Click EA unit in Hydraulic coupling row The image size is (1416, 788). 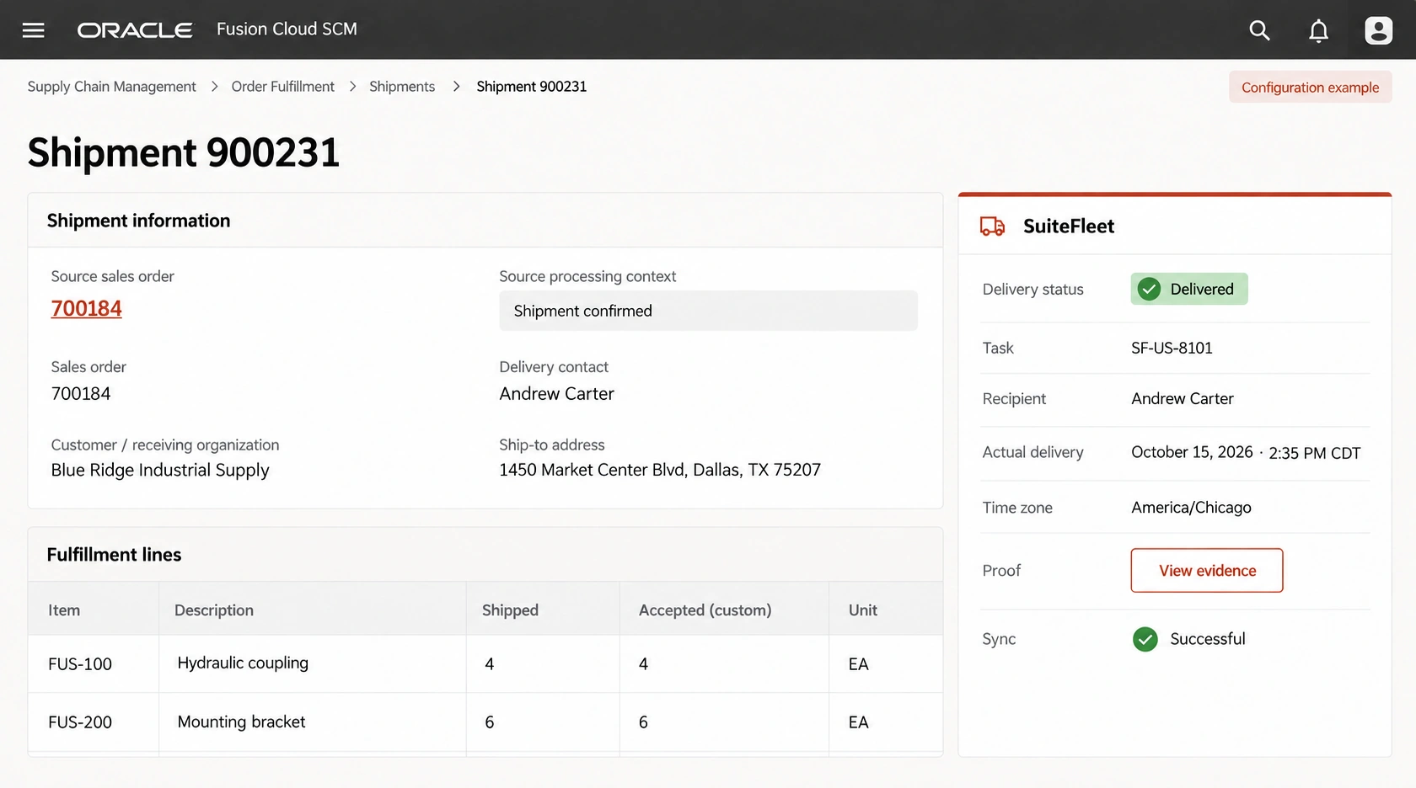pos(858,664)
